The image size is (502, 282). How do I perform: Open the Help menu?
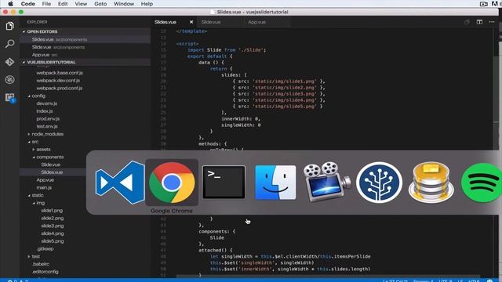(x=147, y=4)
